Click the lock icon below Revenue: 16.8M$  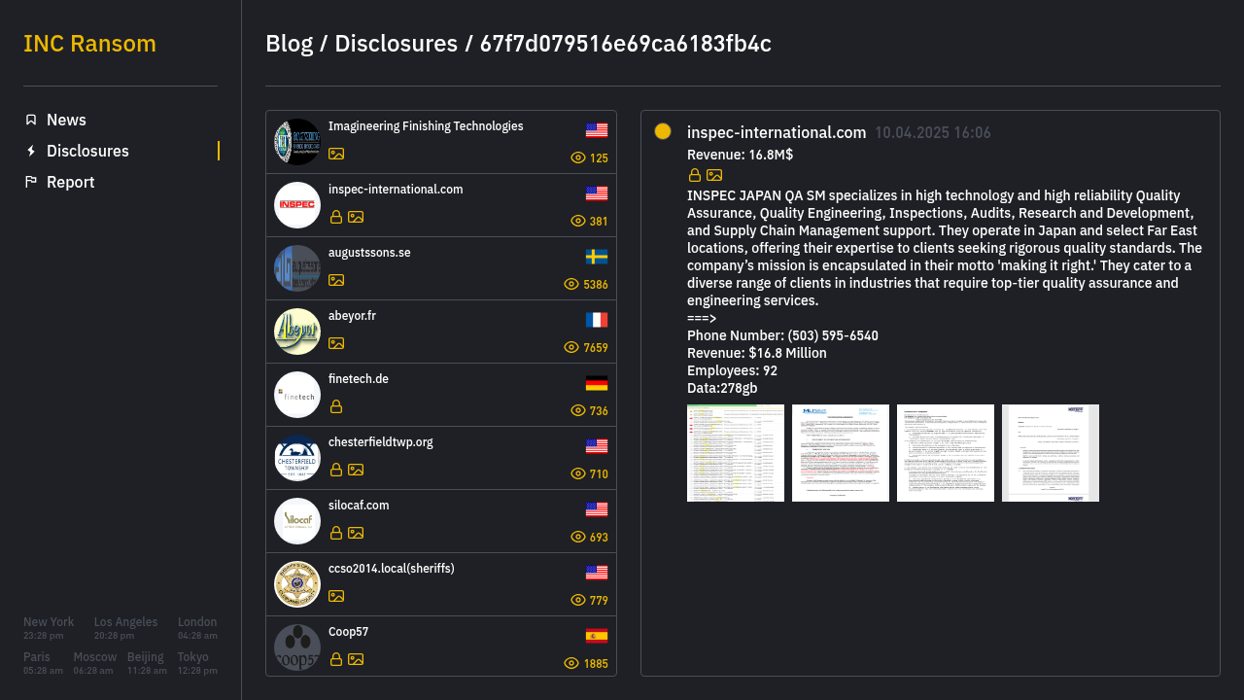point(695,175)
